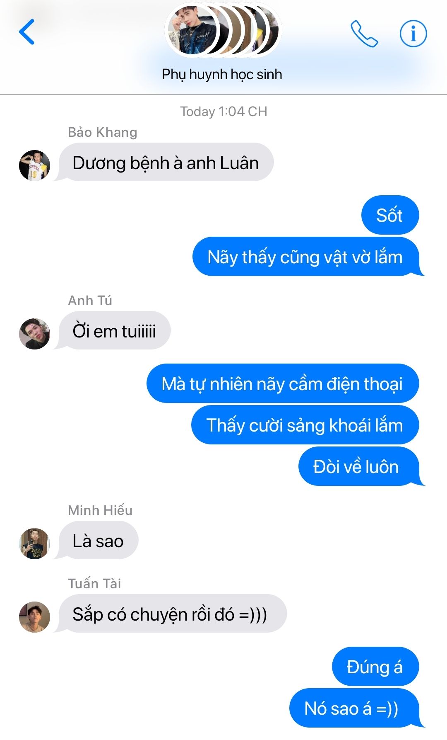Select the 'Mà tự nhiên nãy cầm điện thoại' bubble
This screenshot has width=447, height=740.
click(283, 383)
